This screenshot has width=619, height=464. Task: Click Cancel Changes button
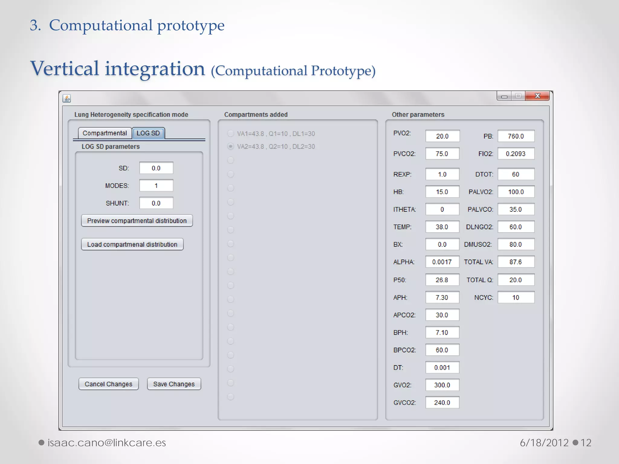tap(109, 384)
